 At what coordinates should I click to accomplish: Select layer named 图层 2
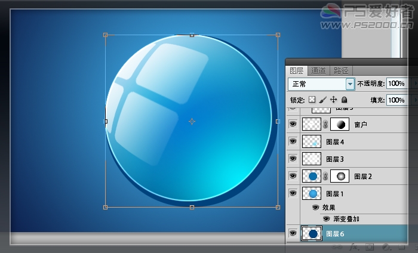click(363, 177)
